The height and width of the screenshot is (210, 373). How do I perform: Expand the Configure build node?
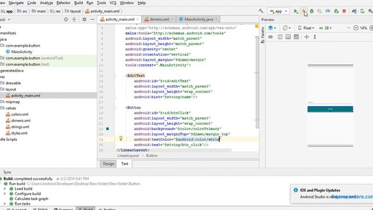[x=5, y=194]
